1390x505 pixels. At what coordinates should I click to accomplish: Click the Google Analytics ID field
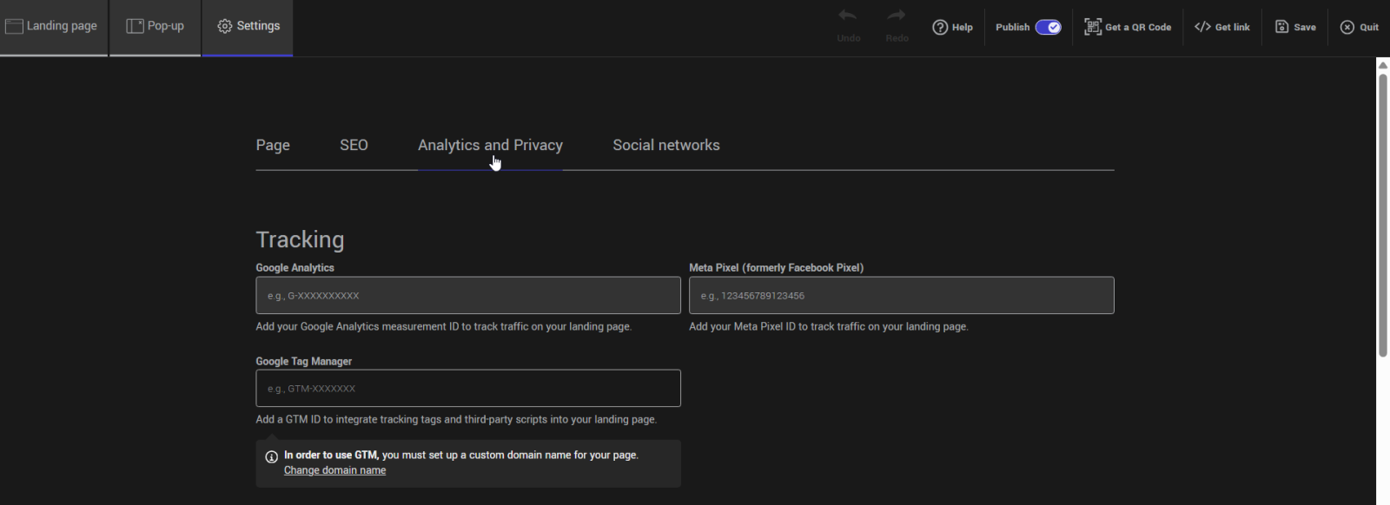coord(468,296)
